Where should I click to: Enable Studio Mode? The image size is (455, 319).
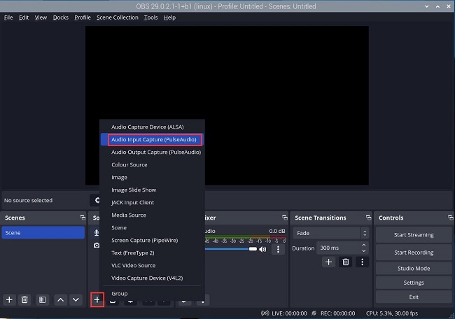click(x=414, y=268)
